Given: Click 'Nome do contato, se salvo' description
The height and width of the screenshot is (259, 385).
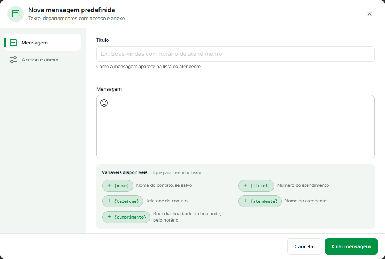Looking at the screenshot, I should (164, 185).
